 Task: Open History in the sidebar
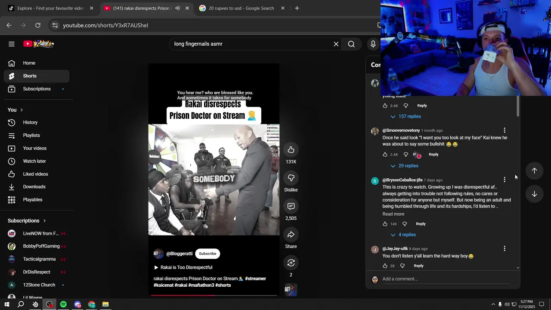37,123
